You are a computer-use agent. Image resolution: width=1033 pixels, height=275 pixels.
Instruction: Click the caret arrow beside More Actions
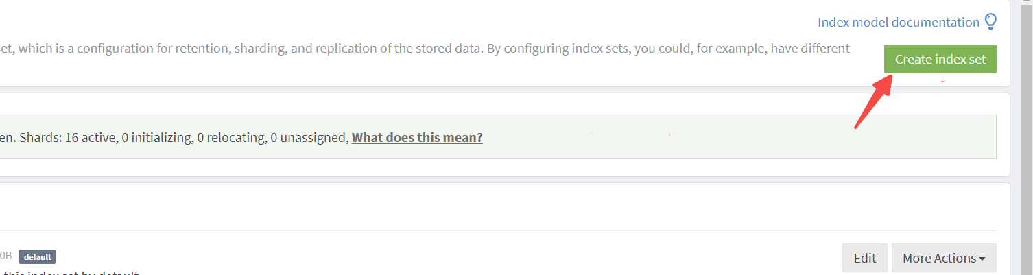pos(982,259)
